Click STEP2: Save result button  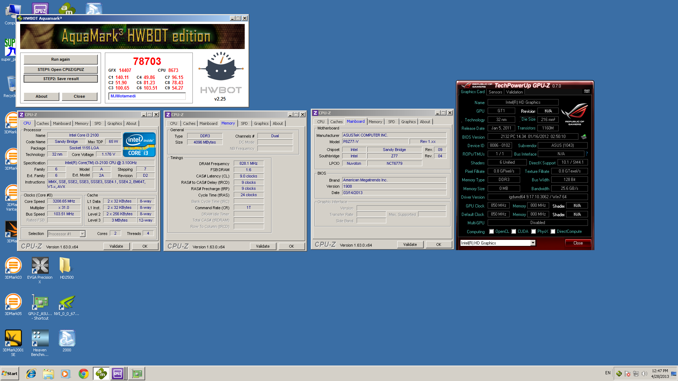coord(60,79)
